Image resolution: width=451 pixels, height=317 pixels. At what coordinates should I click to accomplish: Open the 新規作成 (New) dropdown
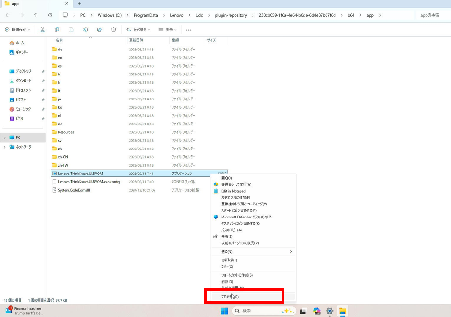click(x=17, y=30)
